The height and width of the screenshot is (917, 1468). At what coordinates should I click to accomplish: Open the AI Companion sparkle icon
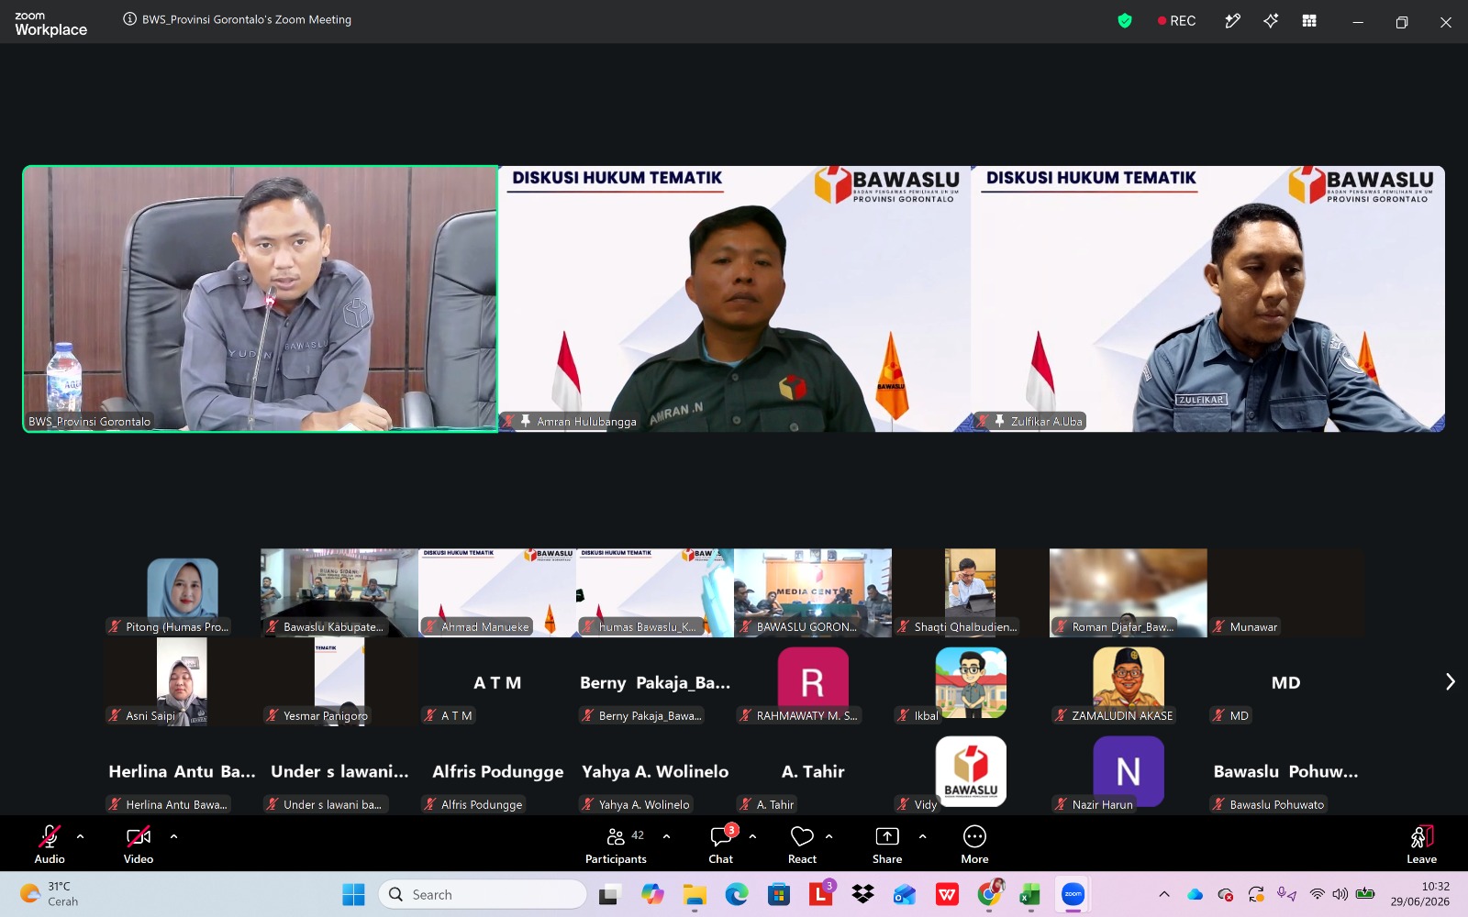click(x=1271, y=20)
